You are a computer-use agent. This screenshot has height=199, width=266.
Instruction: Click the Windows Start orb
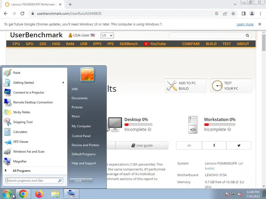7,194
